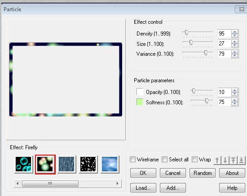
Task: Click the move-to-top arrow icon
Action: [x=233, y=160]
